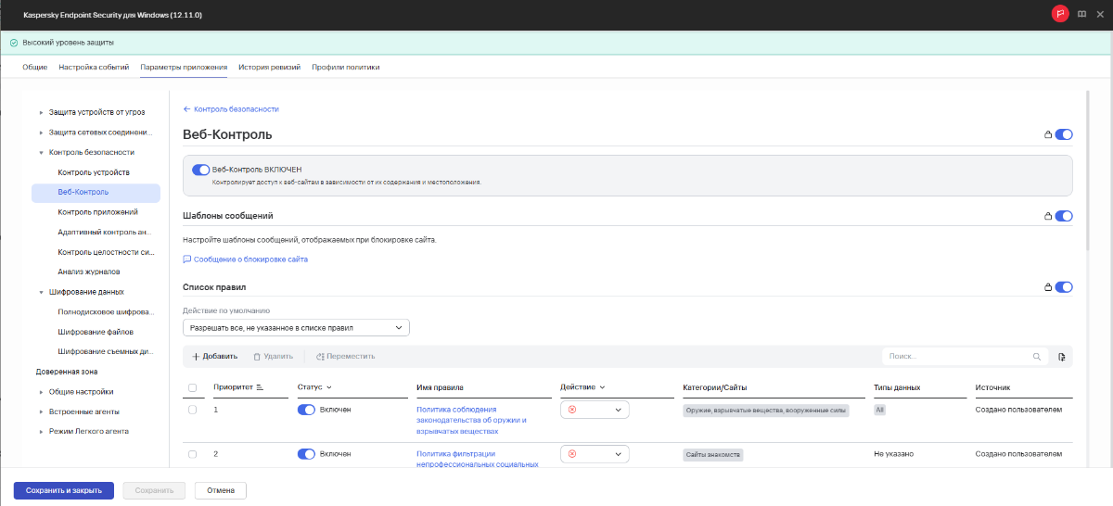The height and width of the screenshot is (506, 1113).
Task: Open the help book icon in header
Action: pos(1081,15)
